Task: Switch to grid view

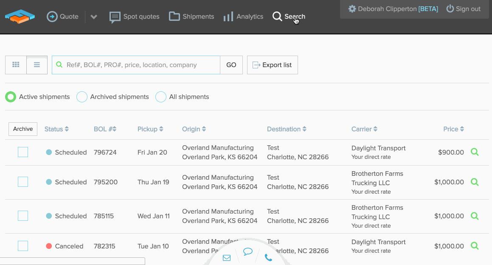Action: [x=16, y=65]
